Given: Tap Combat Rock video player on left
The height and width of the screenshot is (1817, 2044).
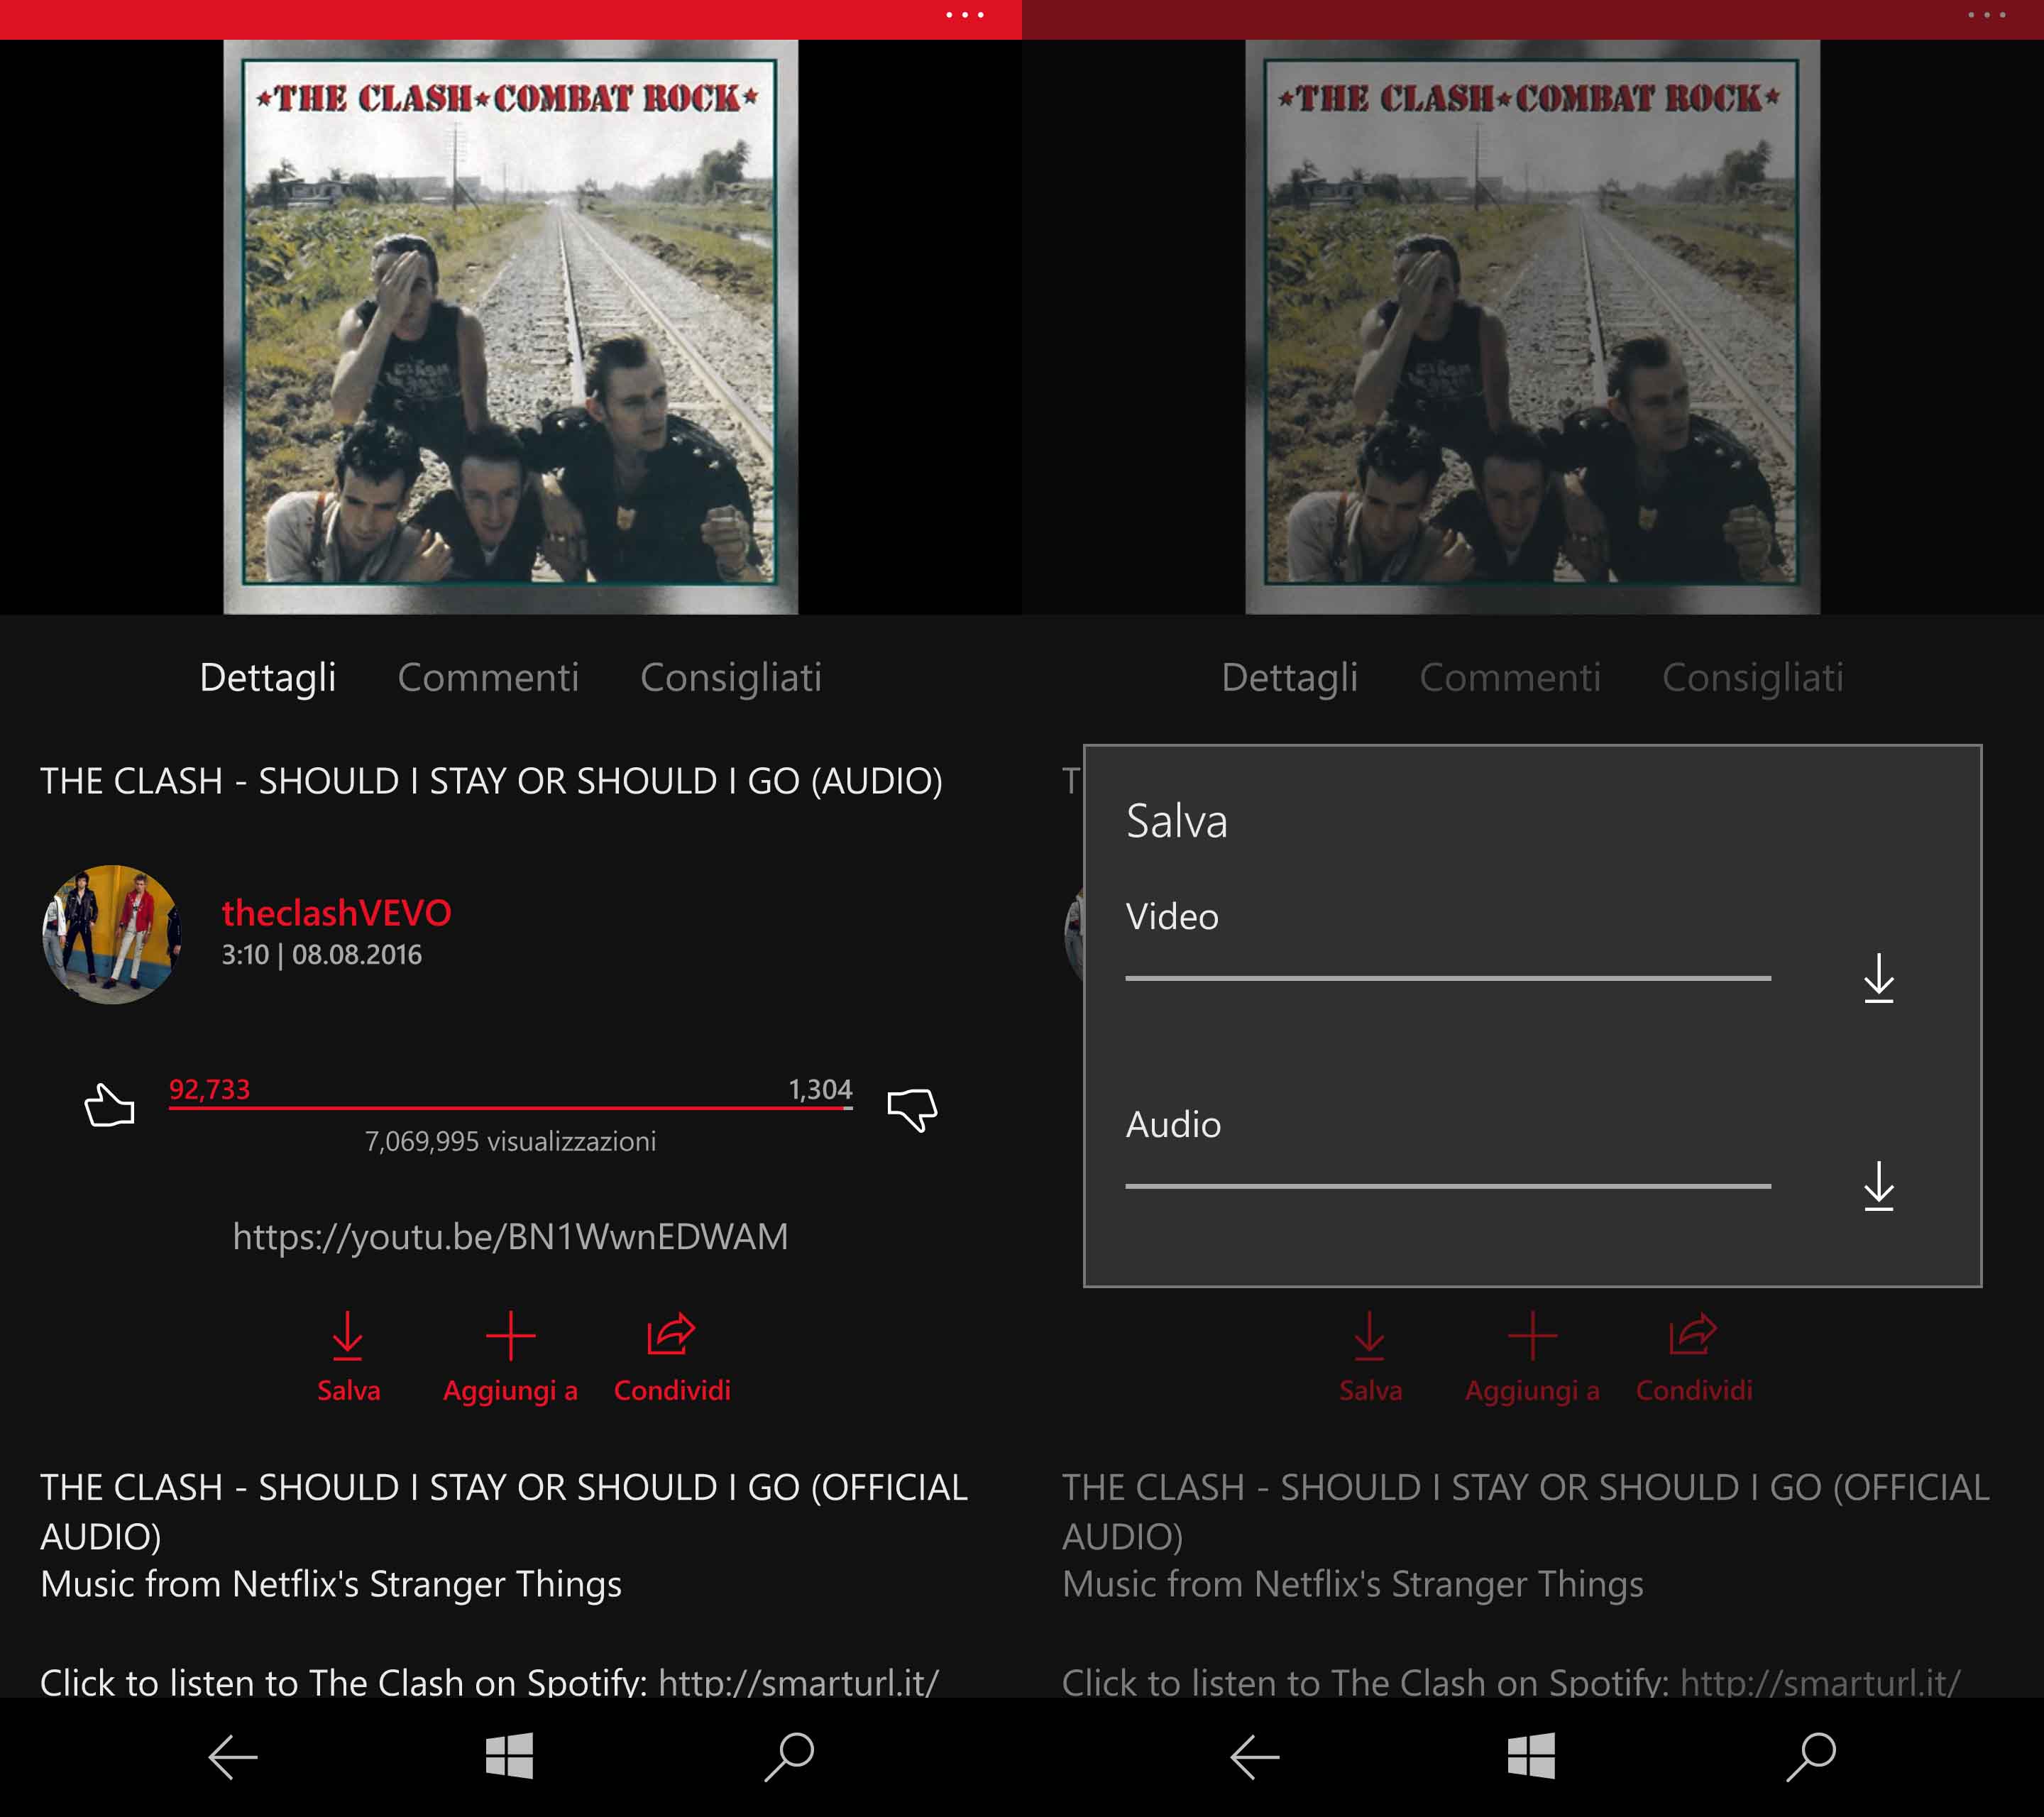Looking at the screenshot, I should 510,327.
